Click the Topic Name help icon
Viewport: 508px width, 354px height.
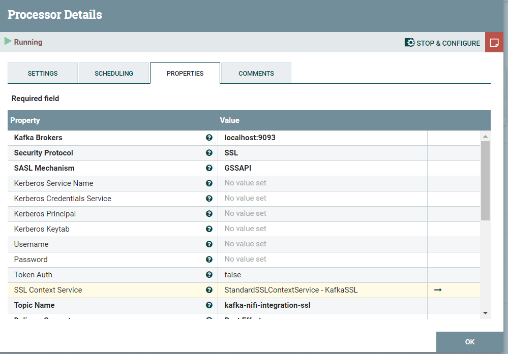209,305
